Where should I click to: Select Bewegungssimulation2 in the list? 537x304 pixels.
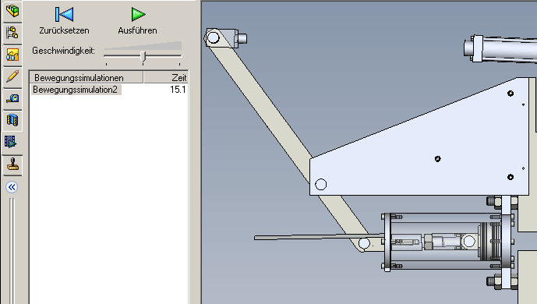76,90
